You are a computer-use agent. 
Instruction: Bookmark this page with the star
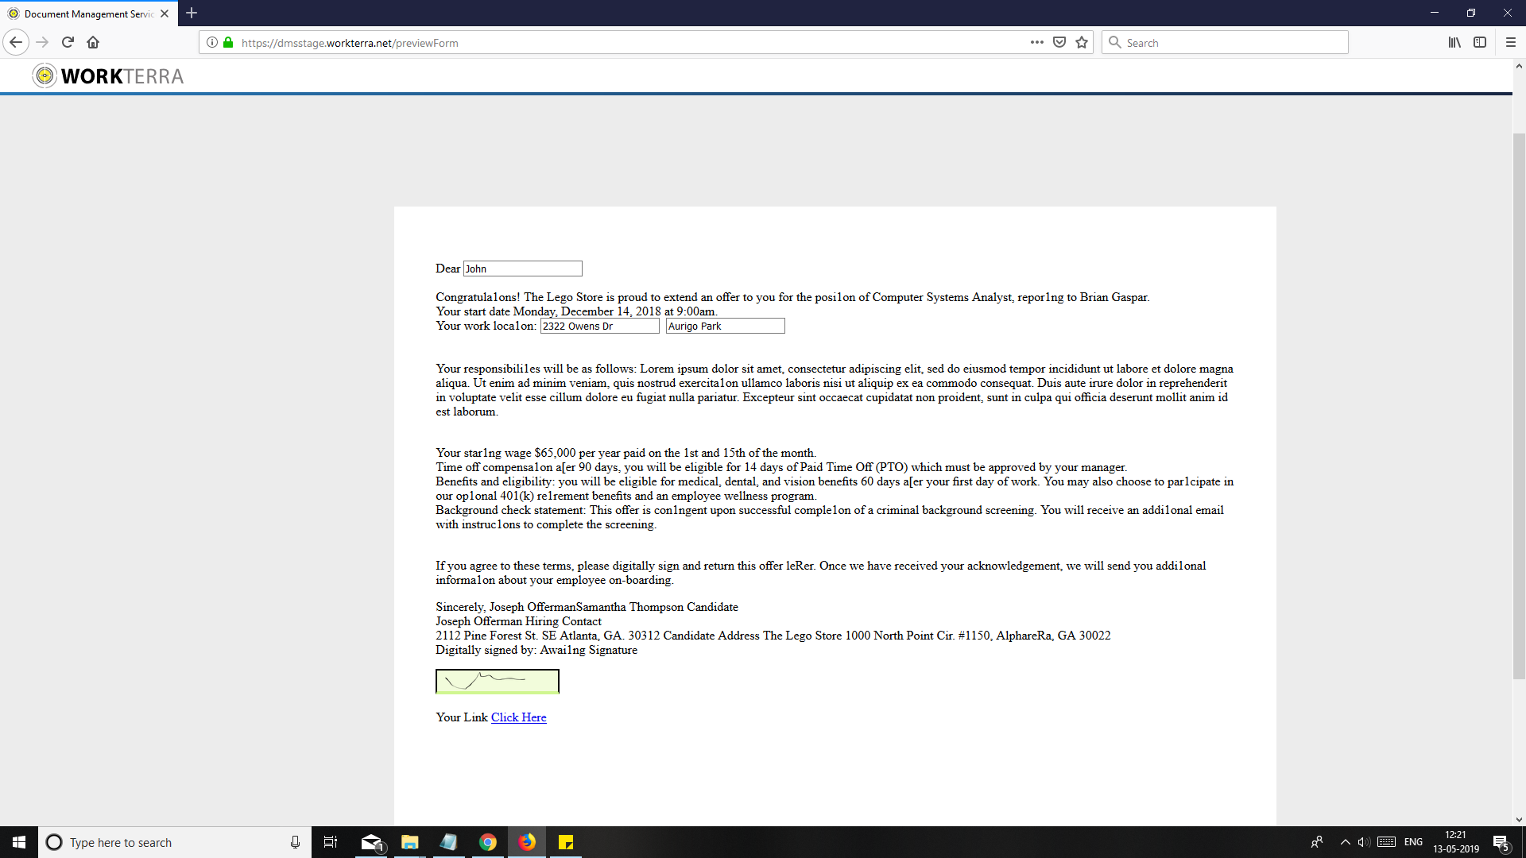pos(1082,42)
